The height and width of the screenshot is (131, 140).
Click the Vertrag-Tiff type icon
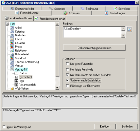[12, 70]
